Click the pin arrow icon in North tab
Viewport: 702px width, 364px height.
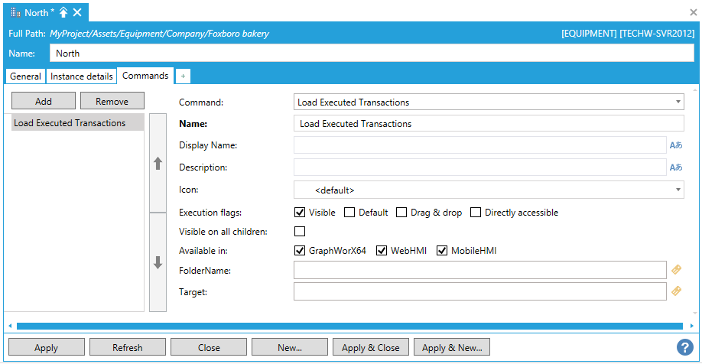point(63,12)
